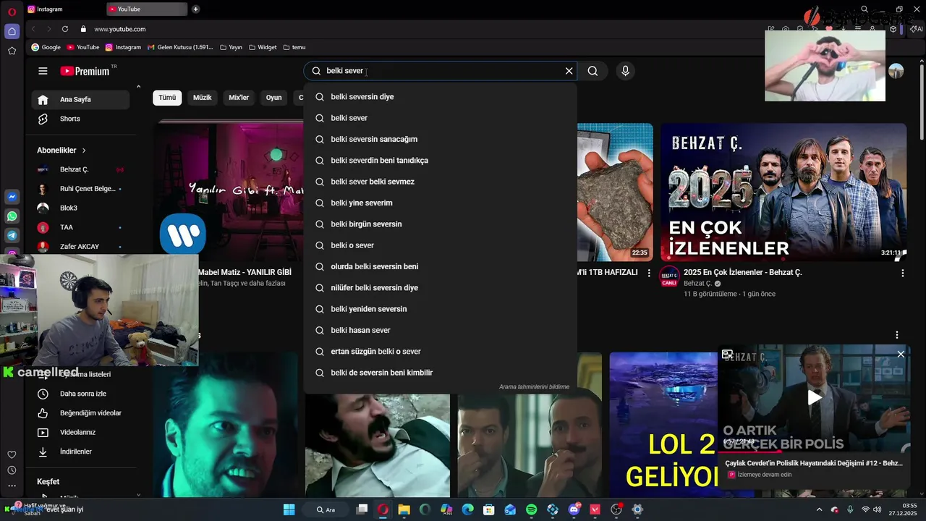Select the YouTube browser tab

[x=147, y=9]
